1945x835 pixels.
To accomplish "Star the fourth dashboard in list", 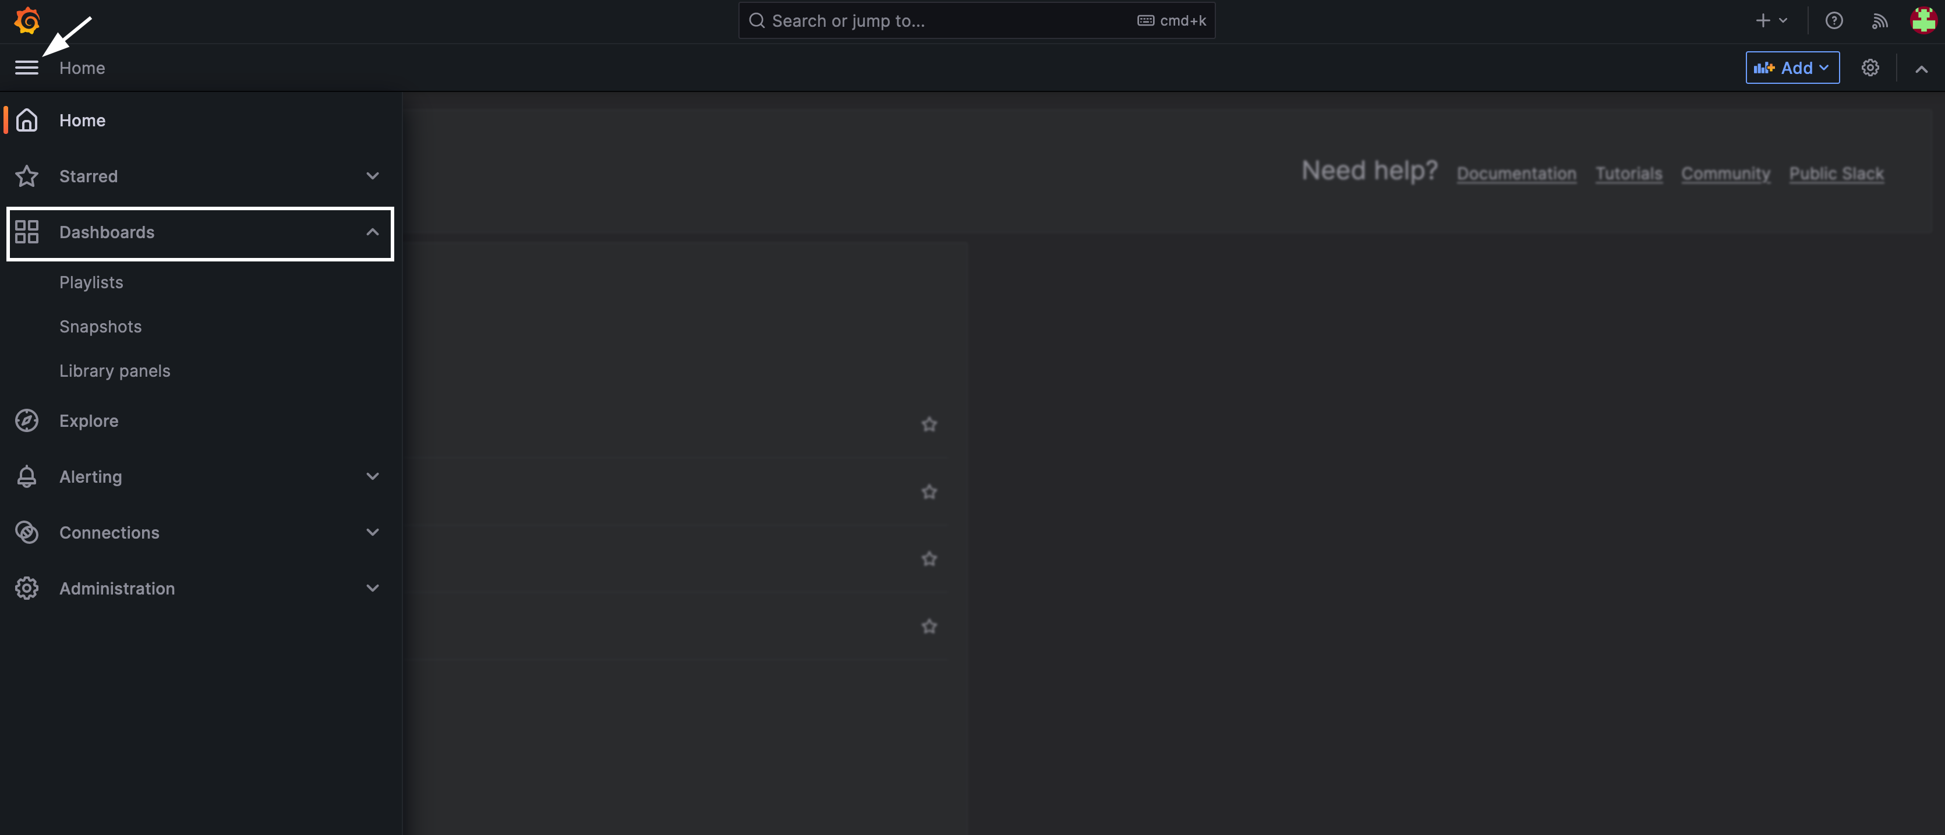I will click(x=929, y=626).
